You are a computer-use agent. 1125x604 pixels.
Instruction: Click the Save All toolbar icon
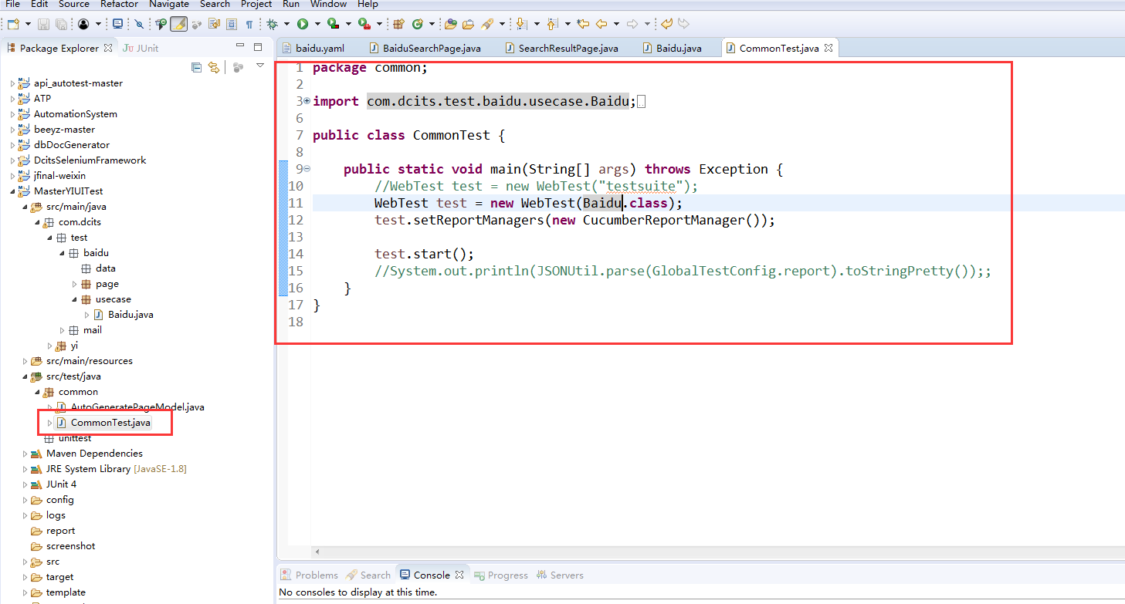click(x=61, y=25)
